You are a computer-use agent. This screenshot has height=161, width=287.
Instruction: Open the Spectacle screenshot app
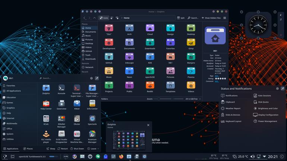tap(92, 120)
